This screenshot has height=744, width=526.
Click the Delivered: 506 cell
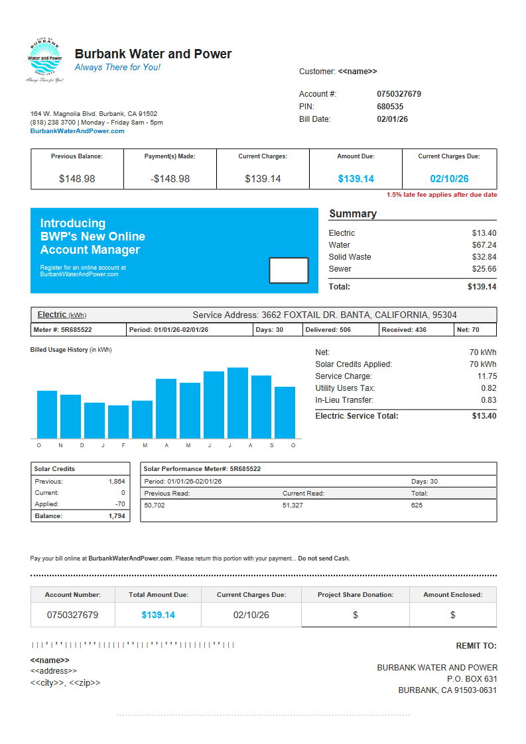tap(341, 330)
